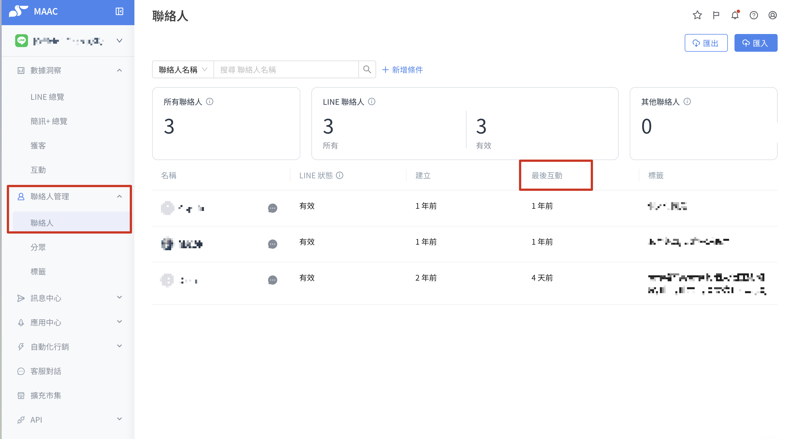
Task: Open the 聯絡人名稱 filter dropdown
Action: [183, 69]
